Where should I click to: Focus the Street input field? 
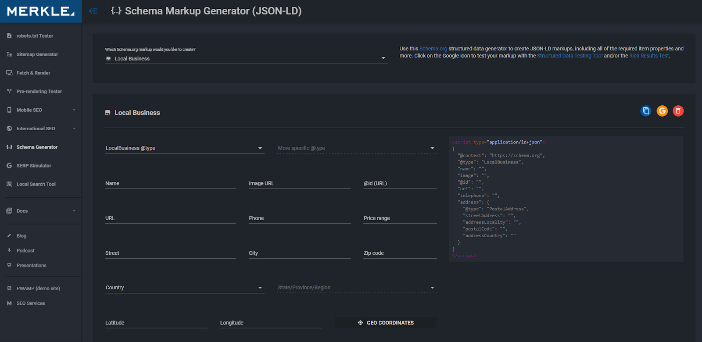[170, 253]
